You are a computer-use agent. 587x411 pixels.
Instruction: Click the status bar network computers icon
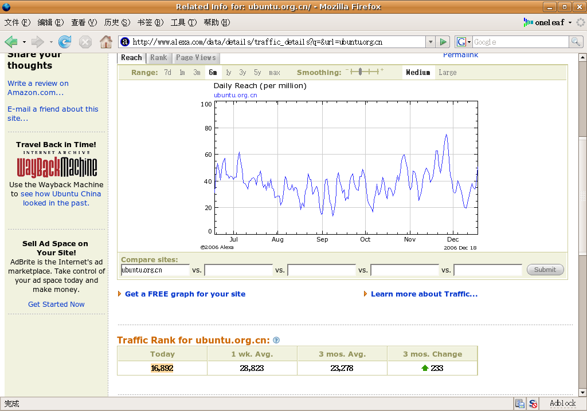pyautogui.click(x=519, y=404)
